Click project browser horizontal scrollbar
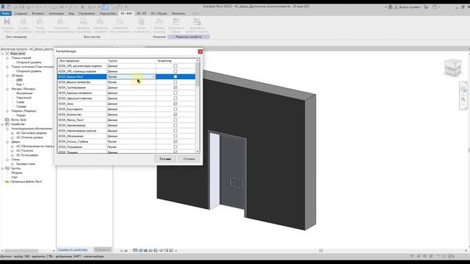Screen dimensions: 470x264 (x=21, y=251)
